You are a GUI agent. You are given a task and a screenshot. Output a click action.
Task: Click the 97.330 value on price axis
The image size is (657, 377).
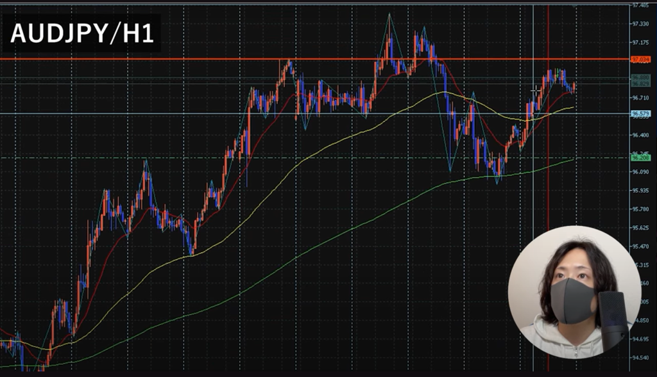(641, 24)
